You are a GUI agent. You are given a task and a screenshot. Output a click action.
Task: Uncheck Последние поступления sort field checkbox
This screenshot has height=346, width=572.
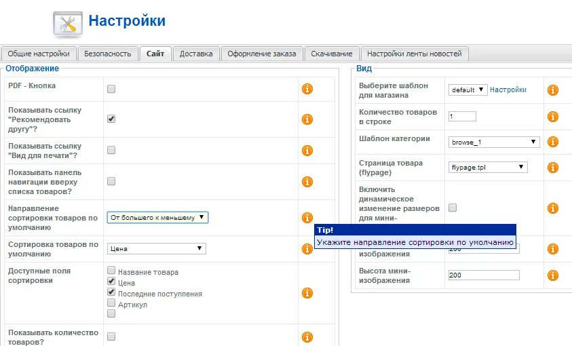click(111, 292)
